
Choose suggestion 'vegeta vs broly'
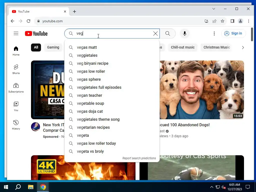112,151
